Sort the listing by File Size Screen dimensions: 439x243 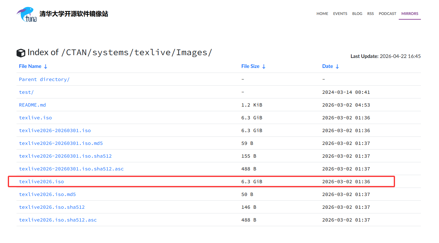(x=253, y=66)
